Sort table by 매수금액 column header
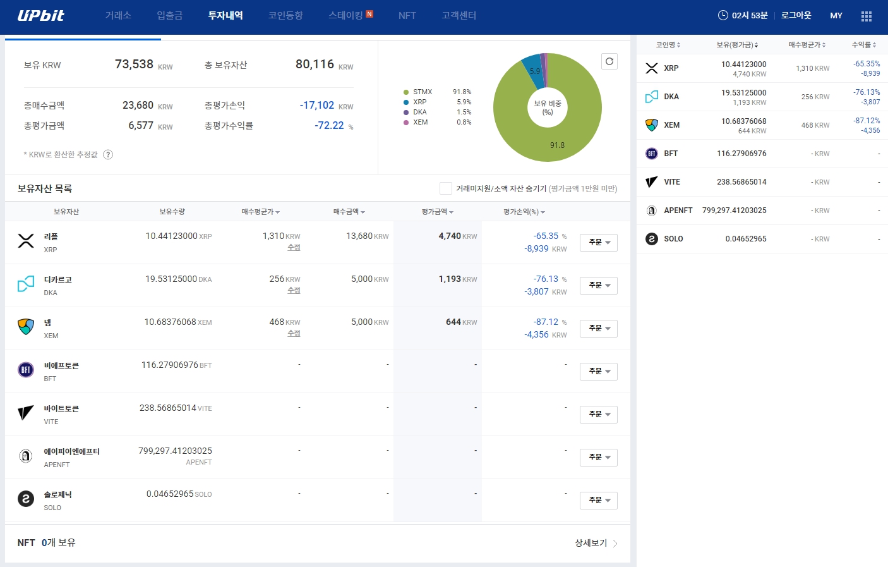The height and width of the screenshot is (567, 888). click(x=349, y=212)
